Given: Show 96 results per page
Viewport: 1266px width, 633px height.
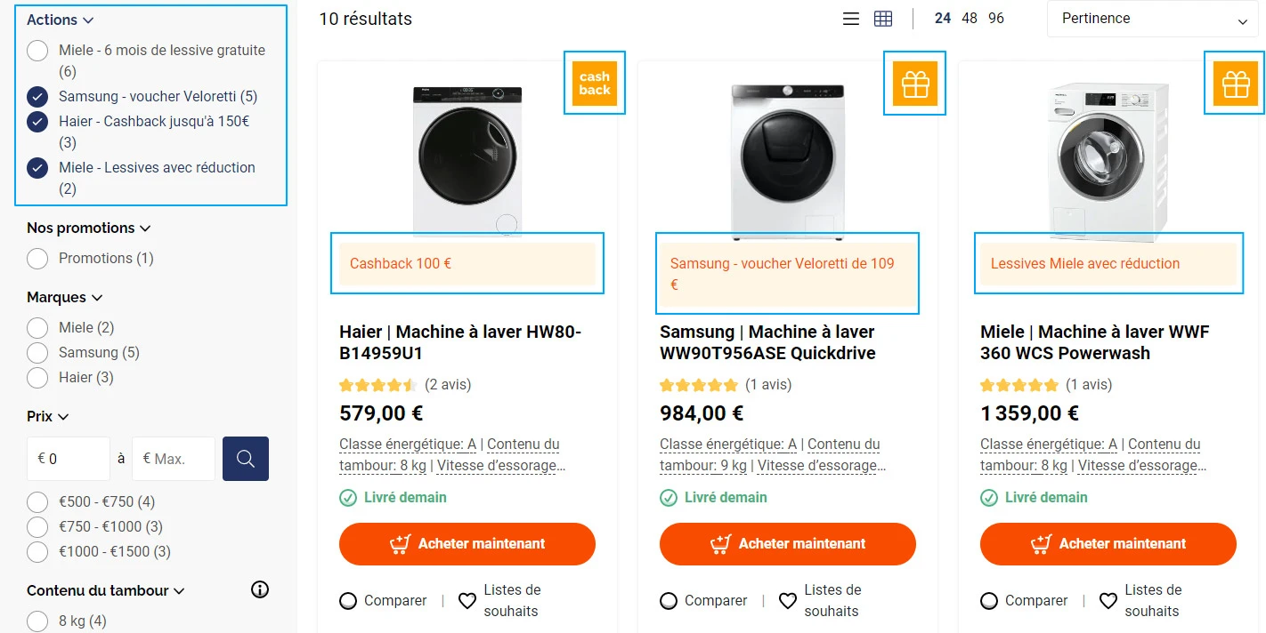Looking at the screenshot, I should 996,18.
